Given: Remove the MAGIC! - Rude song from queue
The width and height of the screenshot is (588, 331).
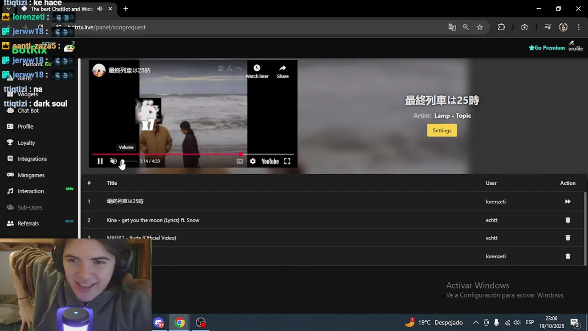Looking at the screenshot, I should click(568, 238).
